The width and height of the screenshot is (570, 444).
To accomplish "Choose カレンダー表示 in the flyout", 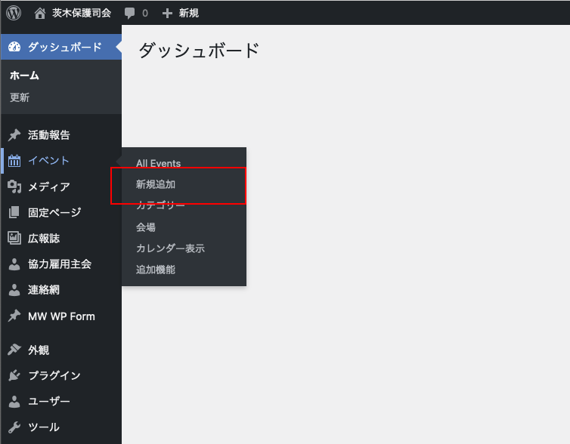I will point(170,248).
